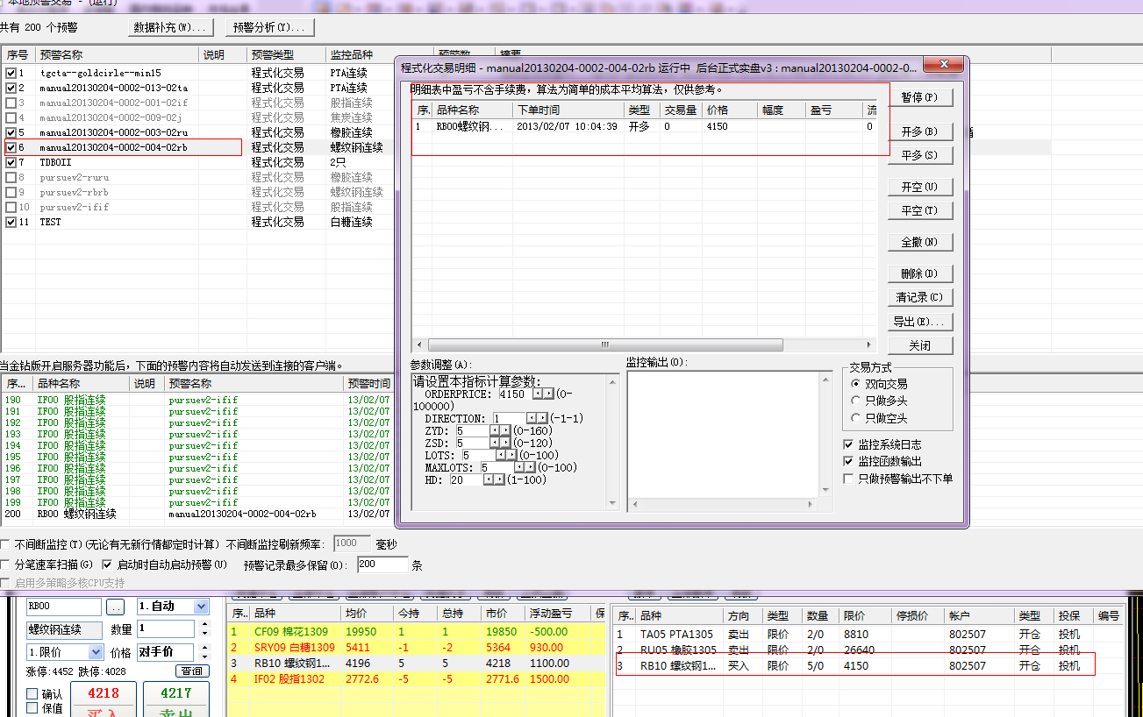Click the 暂停(P) pause button
The image size is (1143, 717).
pos(918,97)
